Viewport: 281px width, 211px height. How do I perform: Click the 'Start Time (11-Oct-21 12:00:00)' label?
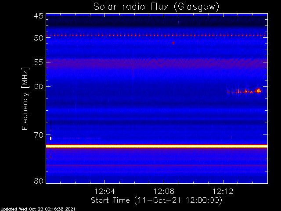[156, 200]
